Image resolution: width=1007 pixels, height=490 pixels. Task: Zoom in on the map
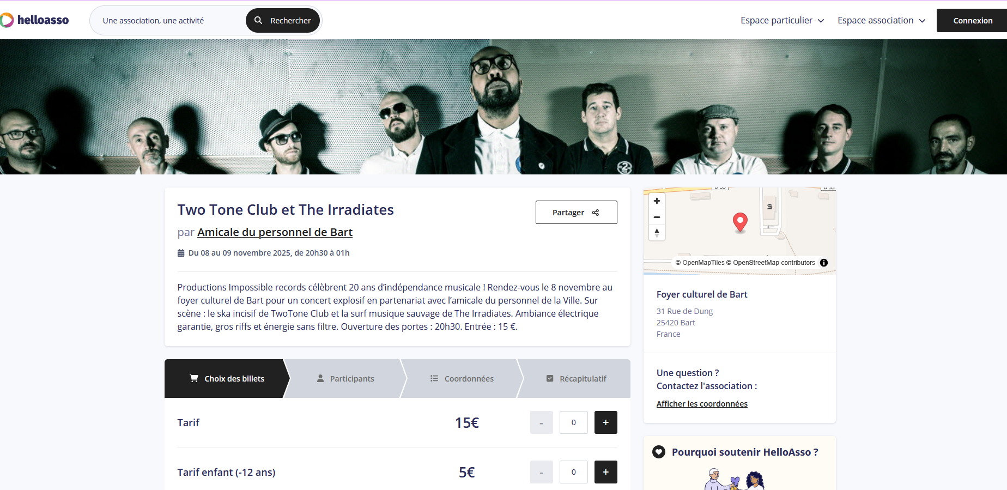tap(657, 201)
